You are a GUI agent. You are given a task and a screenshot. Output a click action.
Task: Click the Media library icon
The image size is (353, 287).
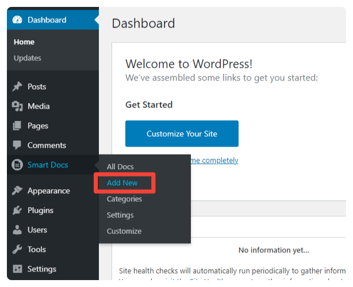(x=17, y=106)
